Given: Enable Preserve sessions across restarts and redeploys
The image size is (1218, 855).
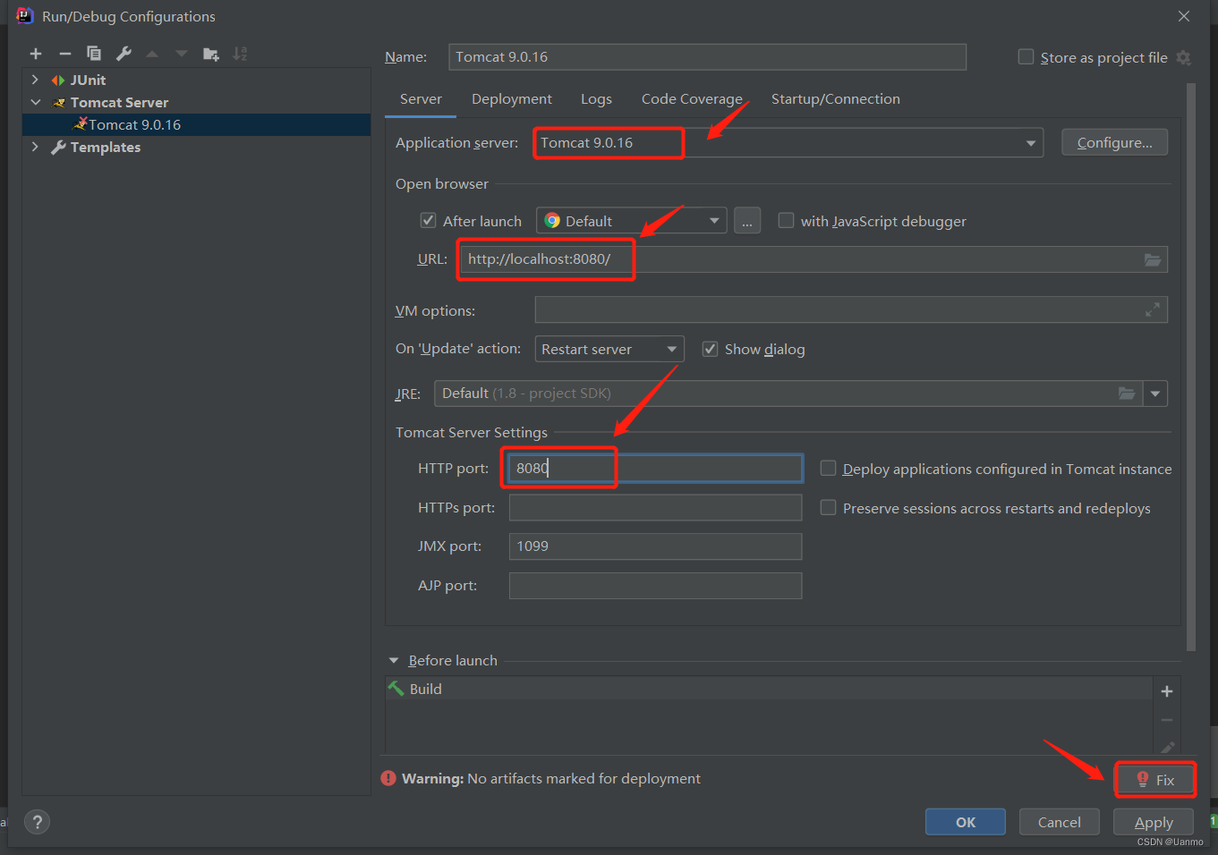Looking at the screenshot, I should pos(829,507).
